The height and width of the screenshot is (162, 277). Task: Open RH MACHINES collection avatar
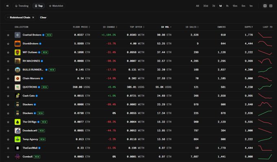tap(18, 61)
